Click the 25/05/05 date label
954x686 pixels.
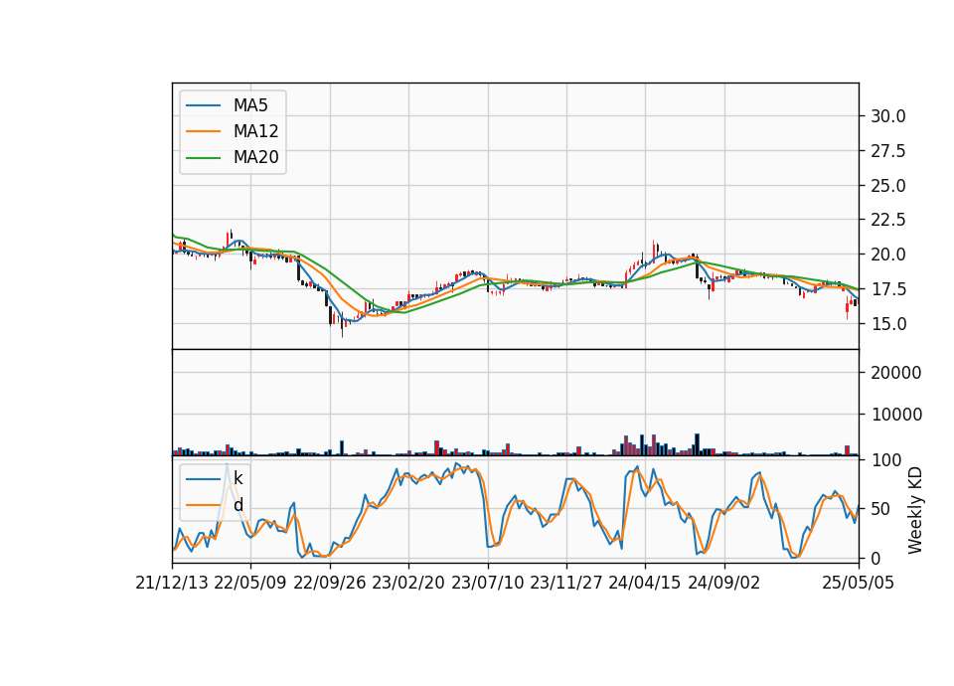click(859, 583)
